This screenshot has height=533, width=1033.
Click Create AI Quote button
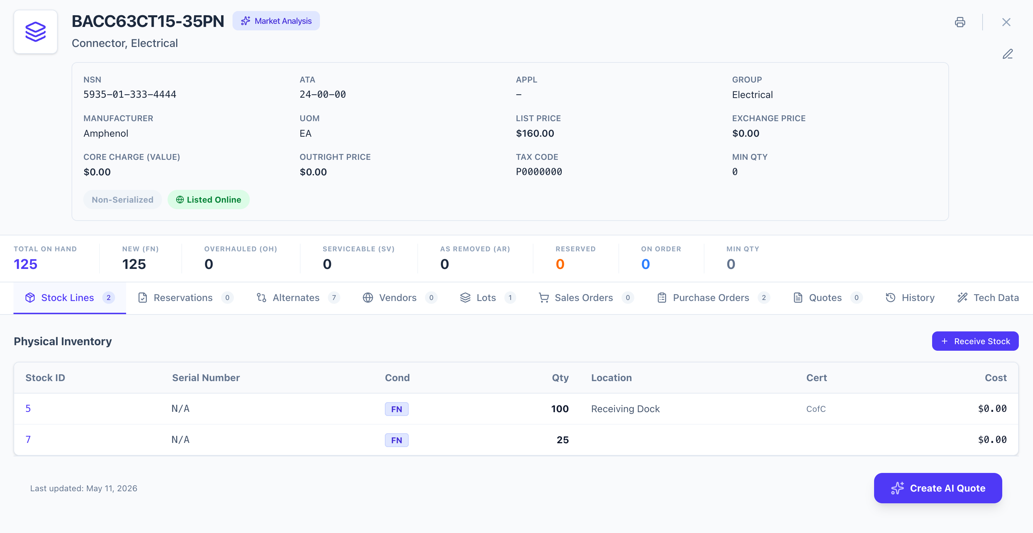938,488
